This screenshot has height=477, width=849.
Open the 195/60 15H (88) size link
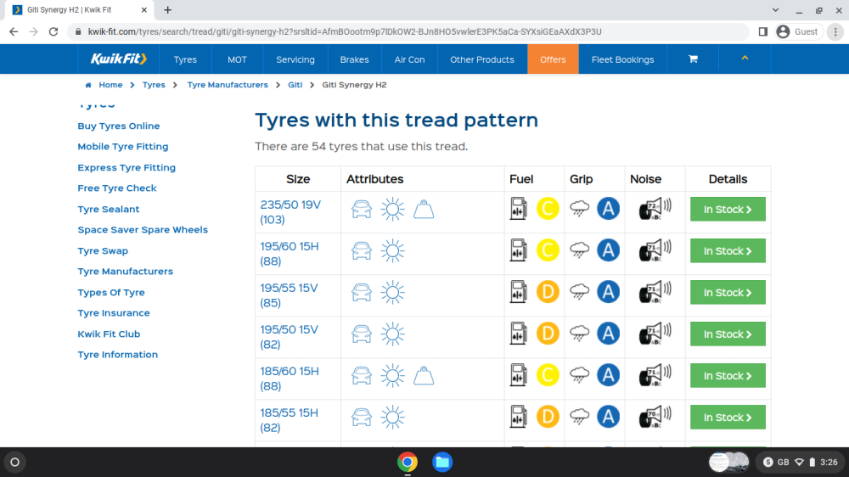tap(290, 254)
